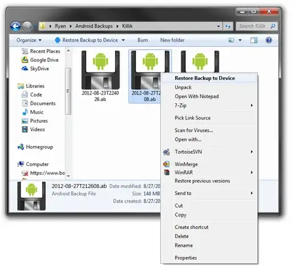Toggle the preview pane icon
Image resolution: width=295 pixels, height=274 pixels.
(x=254, y=40)
